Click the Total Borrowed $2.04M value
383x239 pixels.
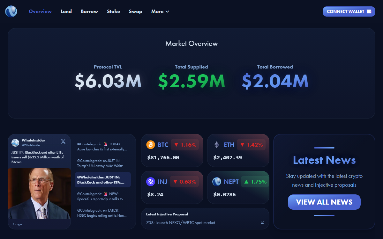coord(275,81)
